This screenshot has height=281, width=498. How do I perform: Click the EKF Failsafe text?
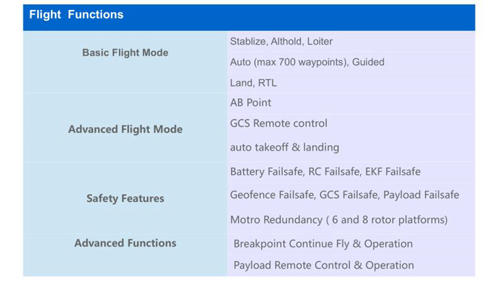tap(393, 172)
